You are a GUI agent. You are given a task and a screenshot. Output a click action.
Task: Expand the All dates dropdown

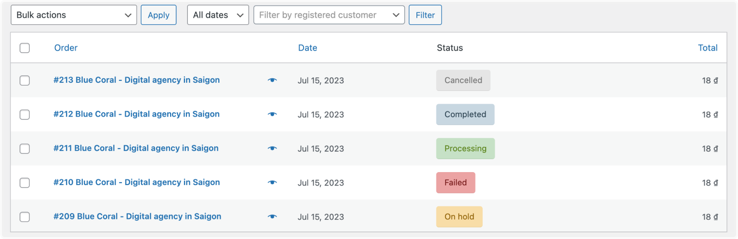tap(218, 15)
